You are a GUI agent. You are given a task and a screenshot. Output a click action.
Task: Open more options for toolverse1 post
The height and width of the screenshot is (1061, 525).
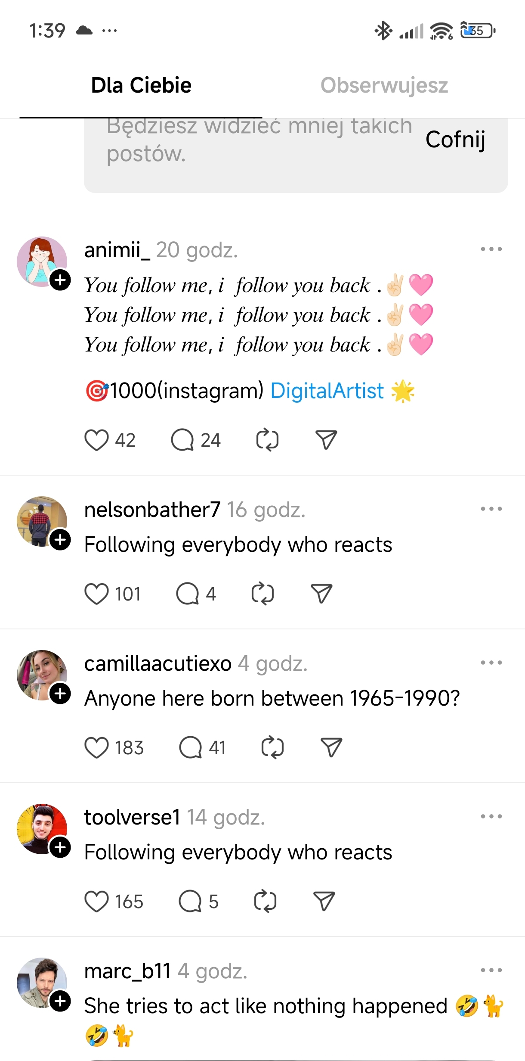coord(491,816)
